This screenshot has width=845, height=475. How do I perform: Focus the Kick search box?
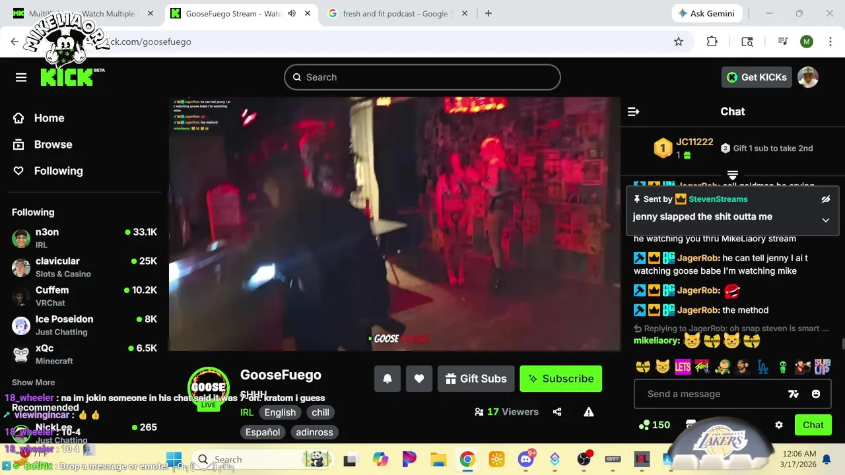pyautogui.click(x=422, y=77)
